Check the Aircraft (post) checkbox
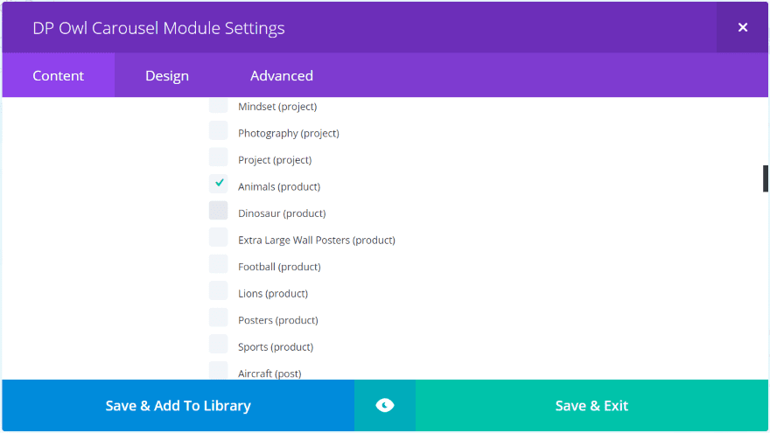770x433 pixels. (219, 371)
